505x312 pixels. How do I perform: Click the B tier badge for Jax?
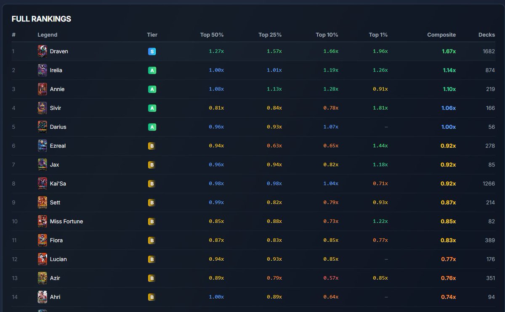[152, 165]
